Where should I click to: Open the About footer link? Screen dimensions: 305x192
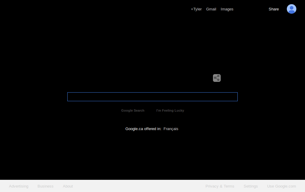coord(68,186)
